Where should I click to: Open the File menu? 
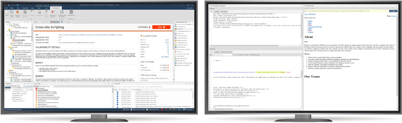tap(6, 8)
